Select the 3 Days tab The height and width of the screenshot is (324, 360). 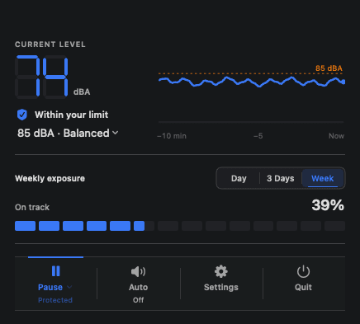click(x=281, y=178)
